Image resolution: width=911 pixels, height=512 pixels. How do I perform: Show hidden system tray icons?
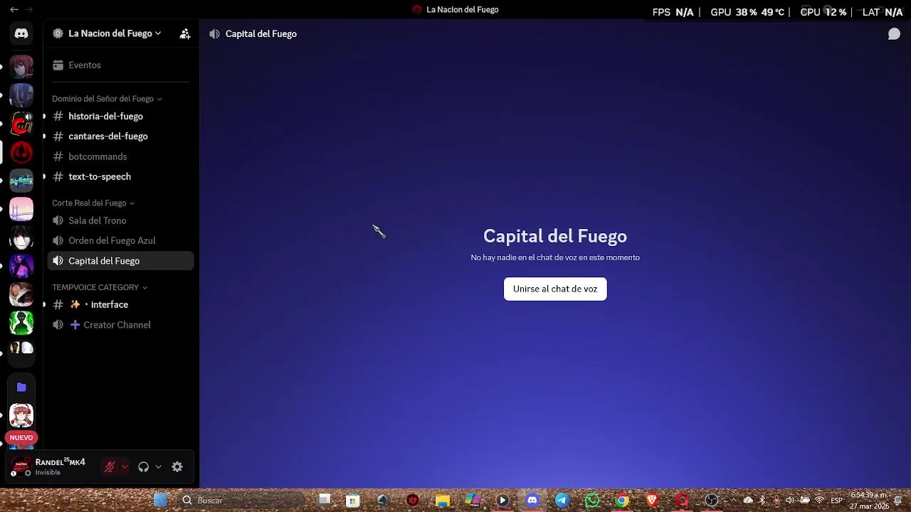tap(733, 501)
